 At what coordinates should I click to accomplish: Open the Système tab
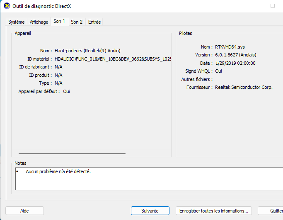pos(17,22)
